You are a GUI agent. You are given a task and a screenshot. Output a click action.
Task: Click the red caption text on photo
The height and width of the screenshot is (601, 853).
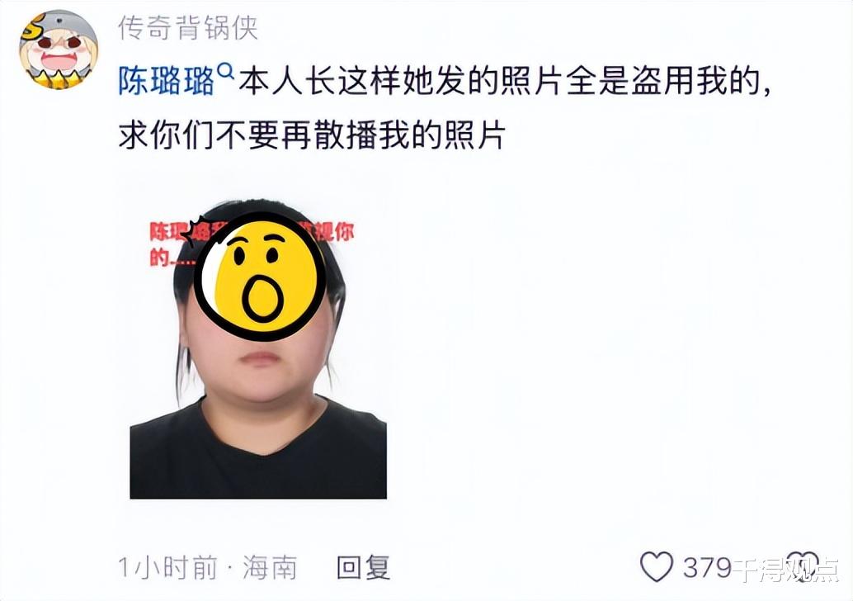(x=252, y=242)
